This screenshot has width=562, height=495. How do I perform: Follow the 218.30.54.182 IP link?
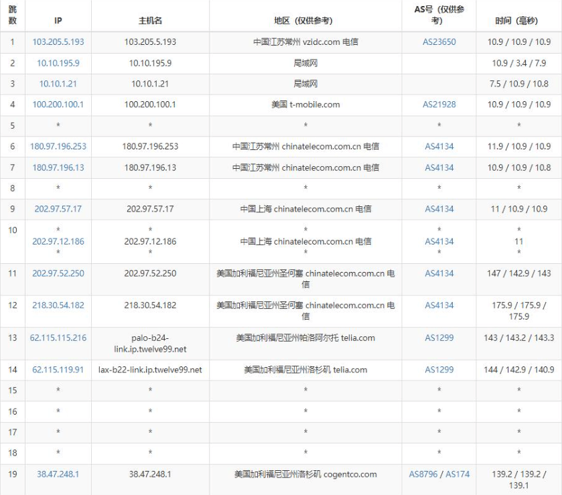pos(58,305)
